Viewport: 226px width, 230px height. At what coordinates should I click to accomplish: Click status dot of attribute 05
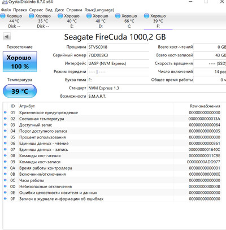pos(5,137)
